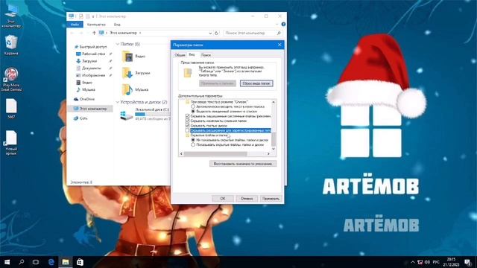Select 'Выделять введенный элемент в списке' radio
Screen dimensions: 477x268
[193, 112]
